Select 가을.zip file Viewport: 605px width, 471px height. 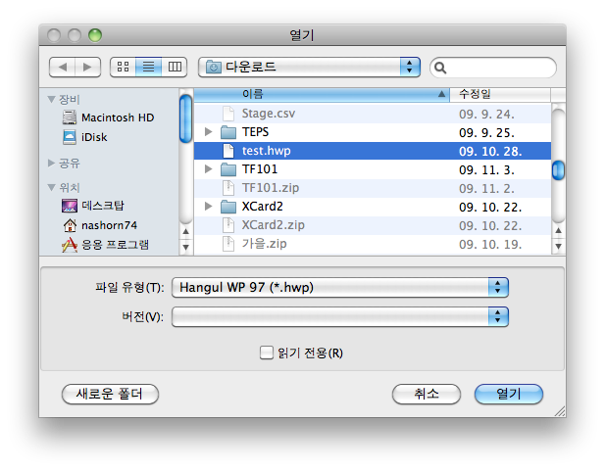(373, 244)
